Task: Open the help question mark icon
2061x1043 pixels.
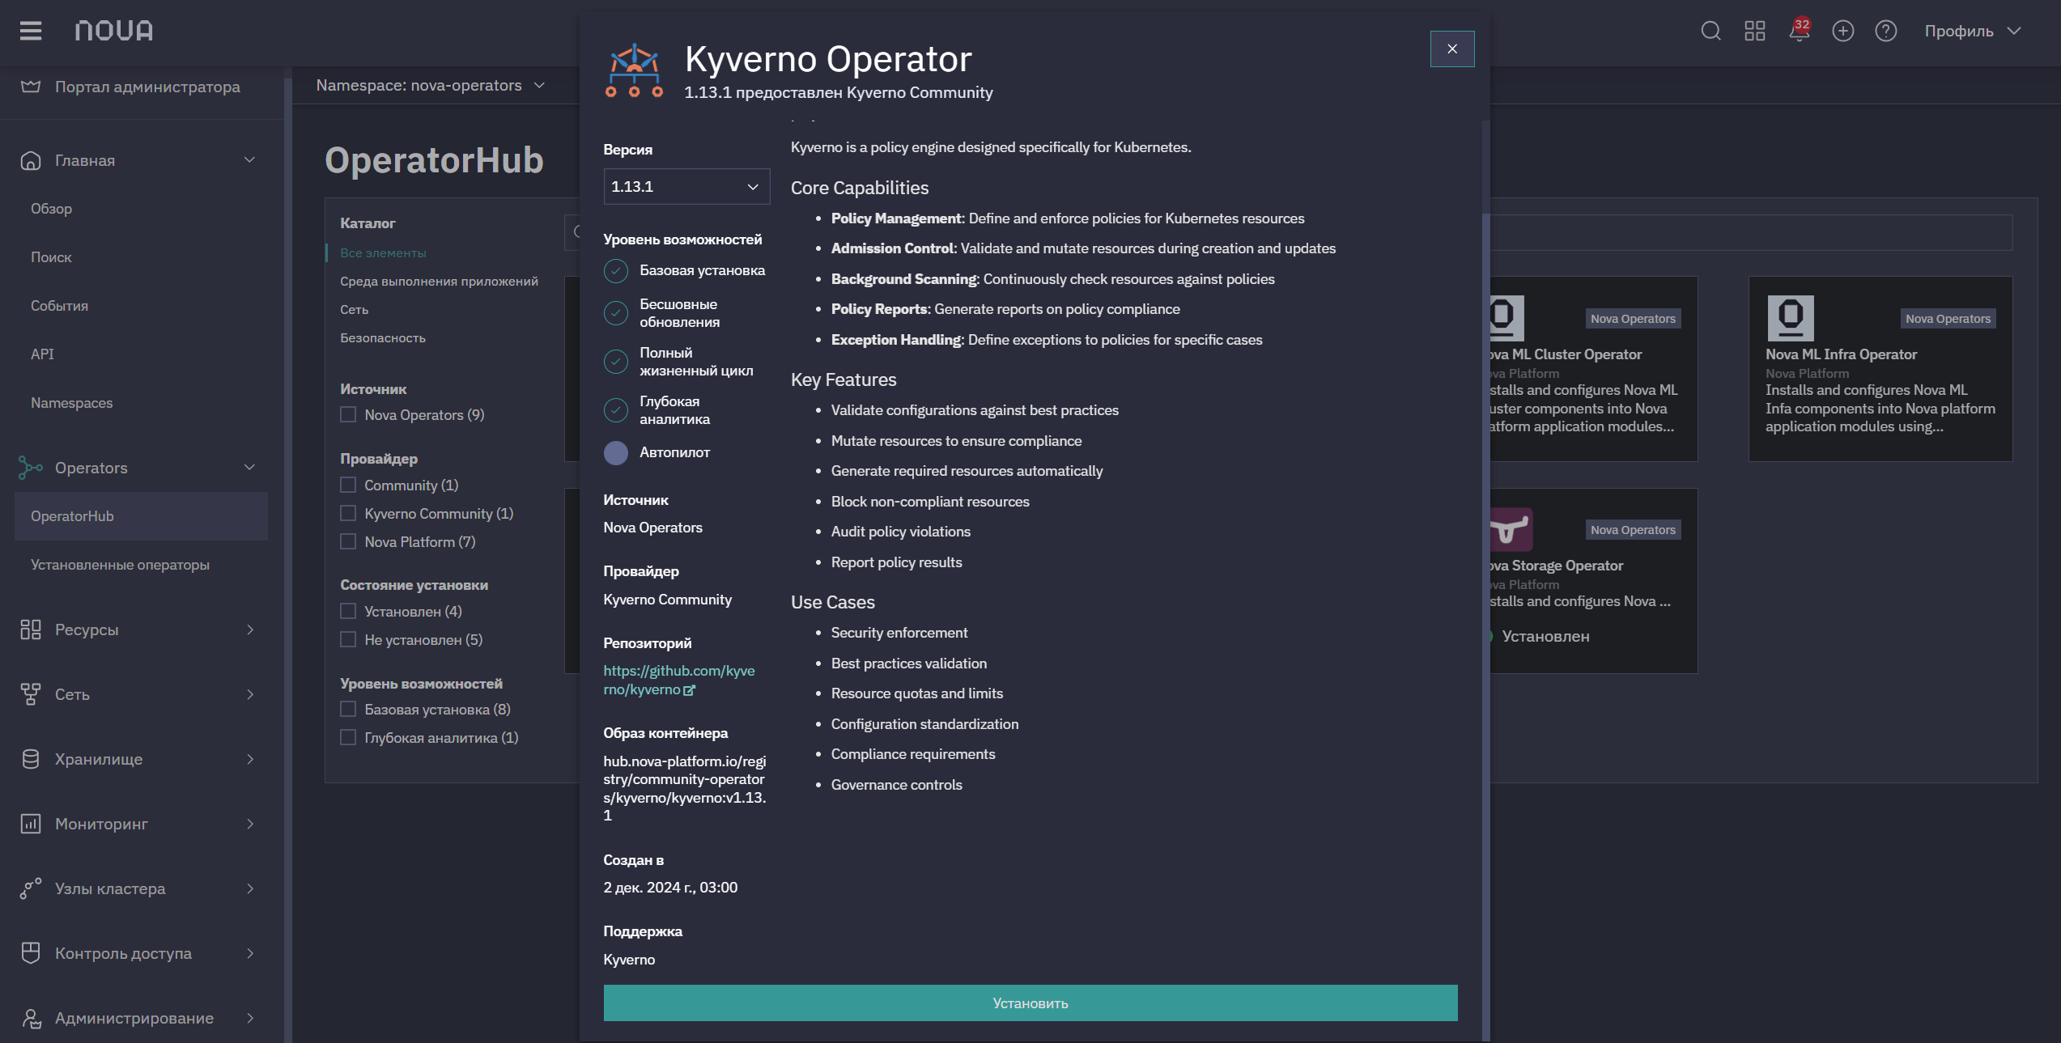Action: 1886,31
